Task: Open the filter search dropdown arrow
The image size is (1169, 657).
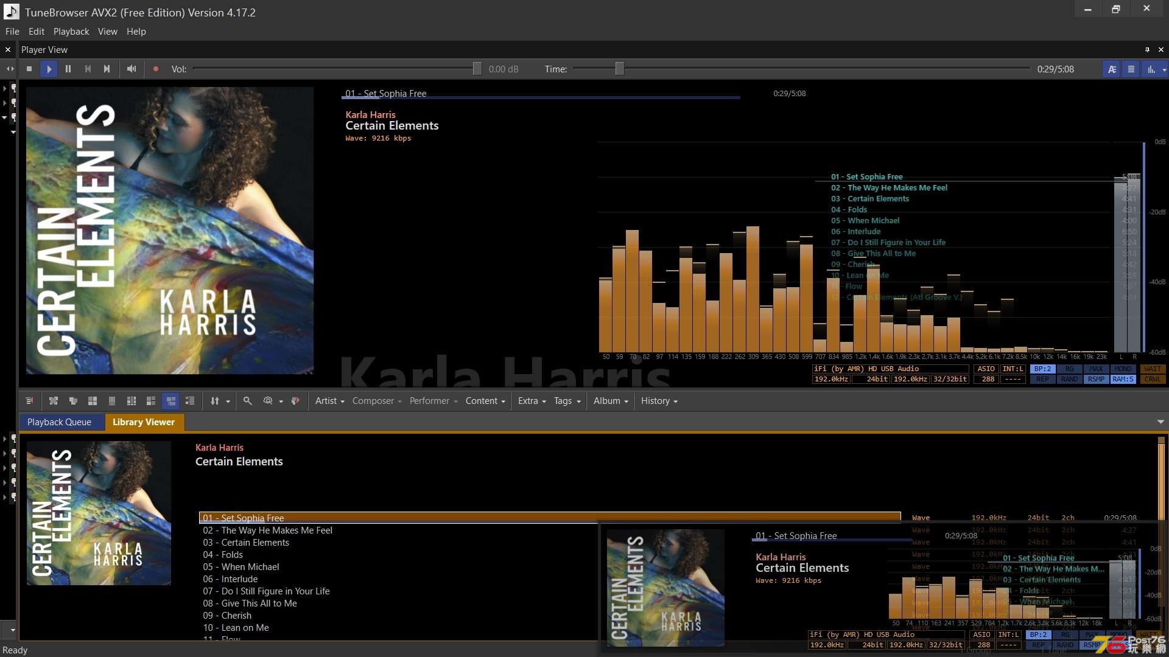Action: 281,401
